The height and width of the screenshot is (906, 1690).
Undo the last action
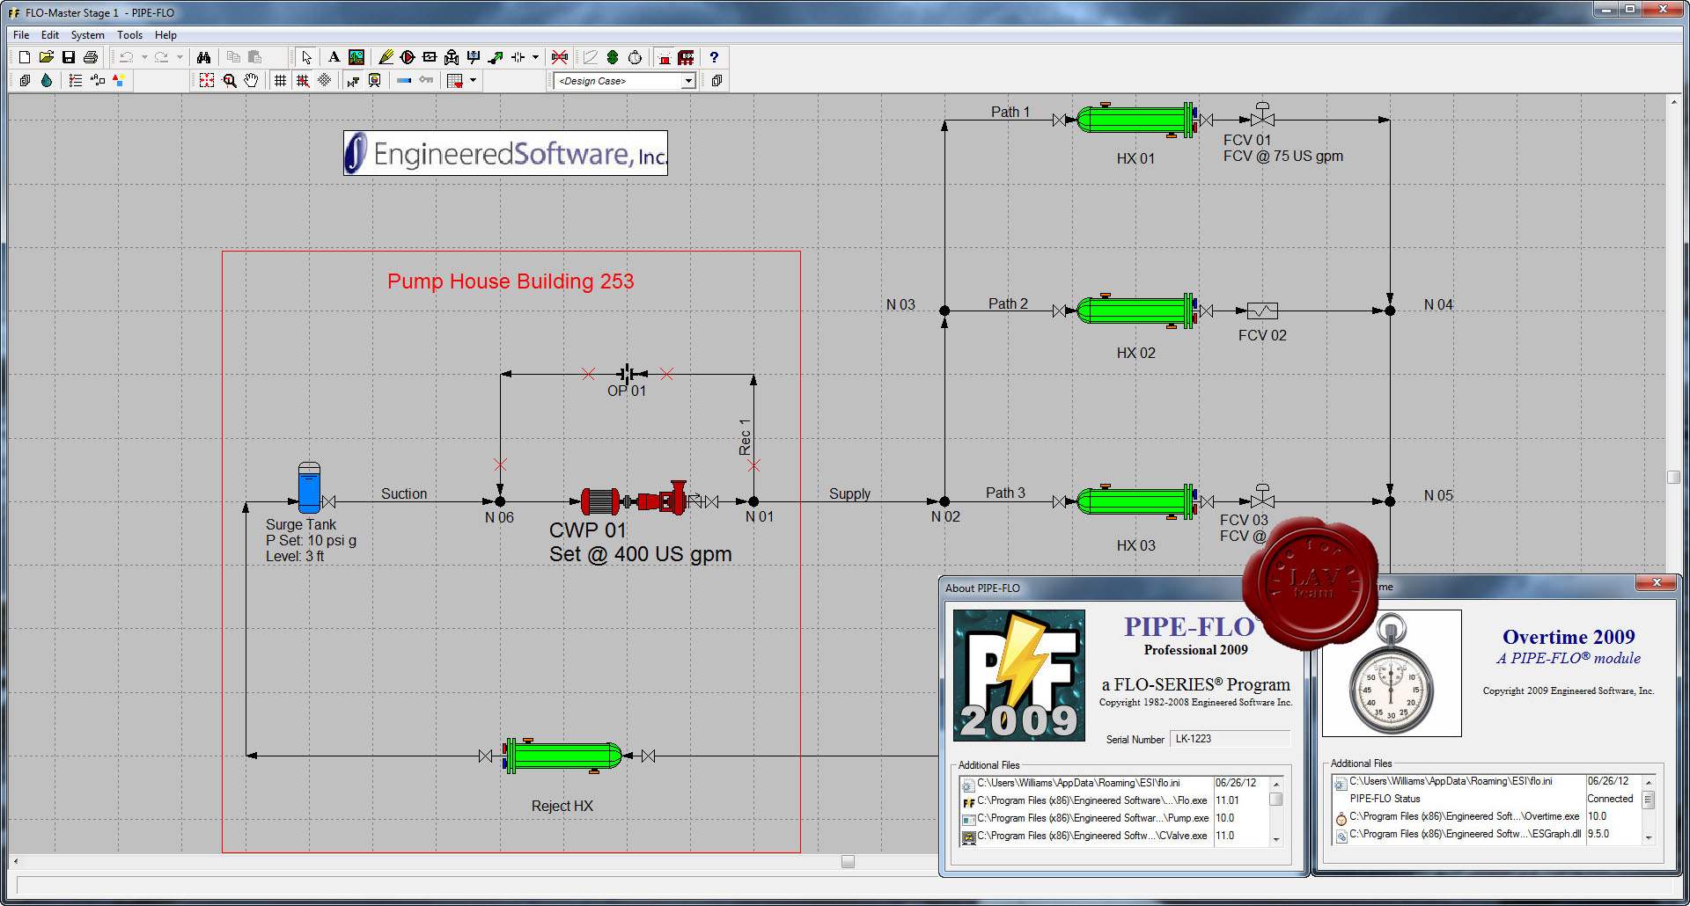(x=127, y=57)
